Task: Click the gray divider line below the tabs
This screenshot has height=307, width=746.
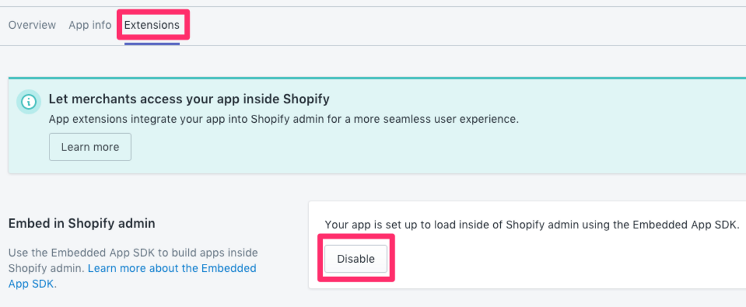Action: tap(459, 45)
